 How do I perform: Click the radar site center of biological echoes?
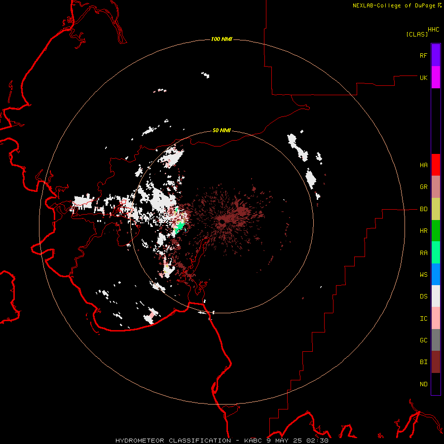pyautogui.click(x=222, y=222)
